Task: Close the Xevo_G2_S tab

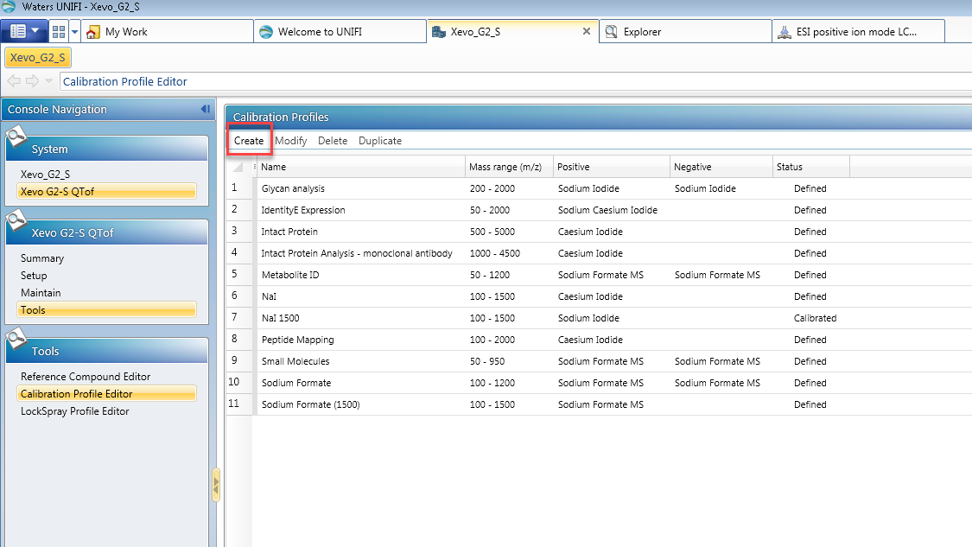Action: (587, 31)
